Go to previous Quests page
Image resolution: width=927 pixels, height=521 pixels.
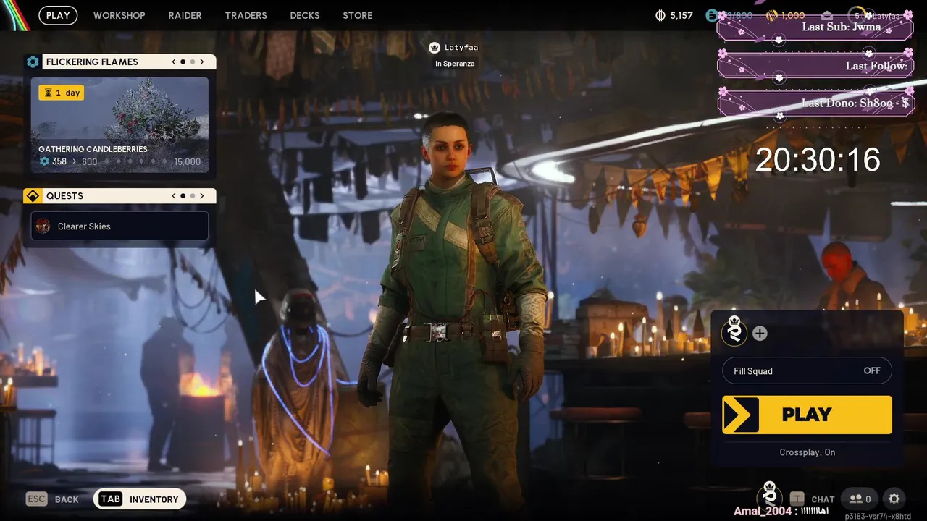tap(174, 196)
